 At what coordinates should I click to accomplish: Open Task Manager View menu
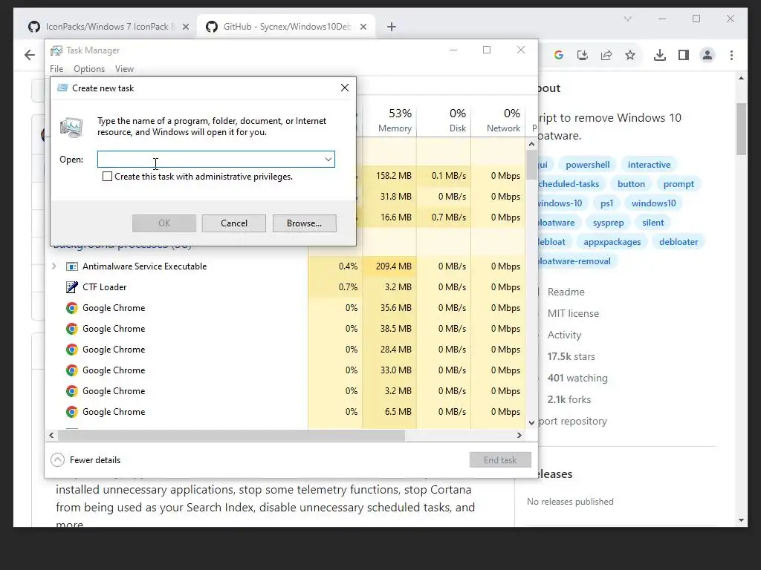point(124,69)
